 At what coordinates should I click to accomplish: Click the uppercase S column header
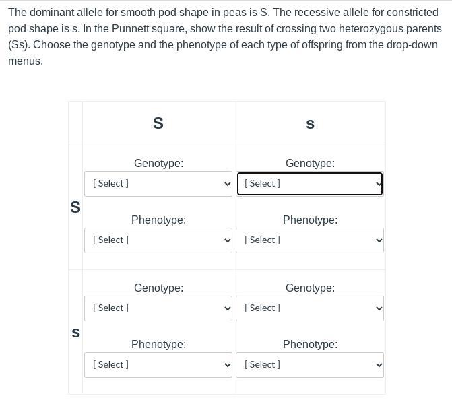point(158,123)
